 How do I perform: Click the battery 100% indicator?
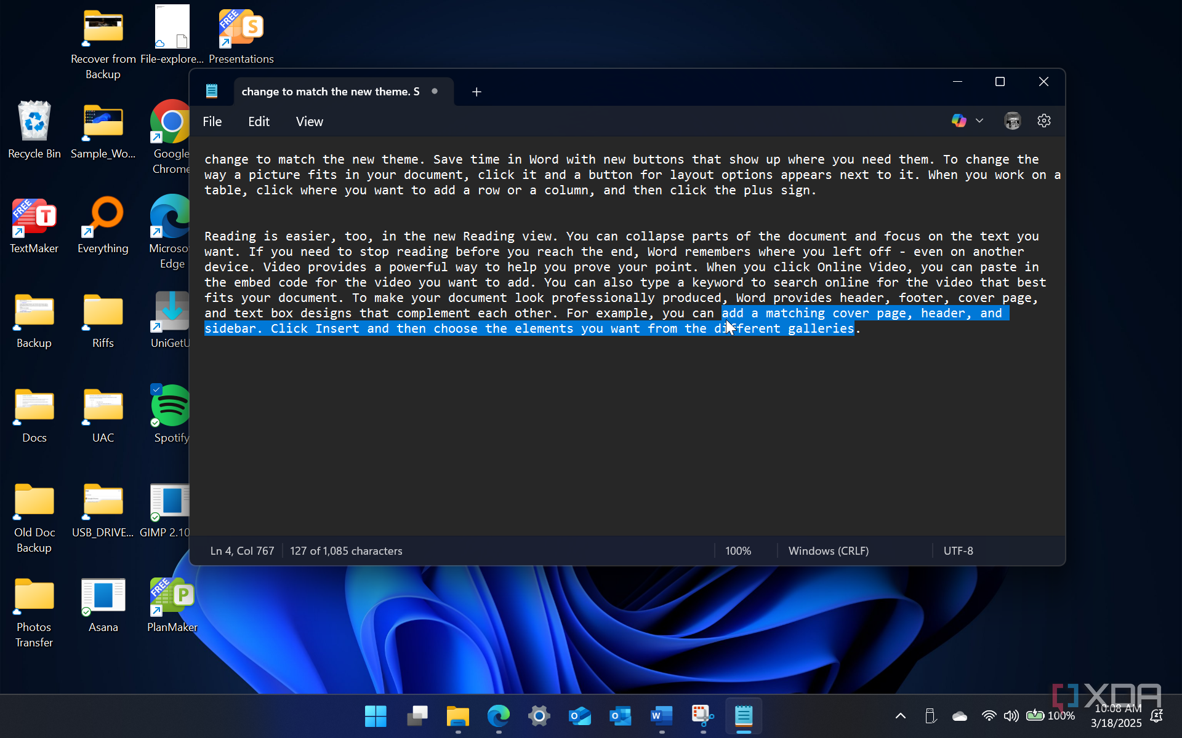1050,716
